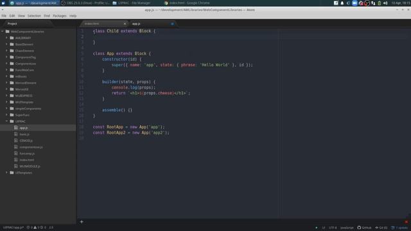The image size is (411, 231).
Task: Close the index.html tab with its X
Action: pyautogui.click(x=125, y=24)
